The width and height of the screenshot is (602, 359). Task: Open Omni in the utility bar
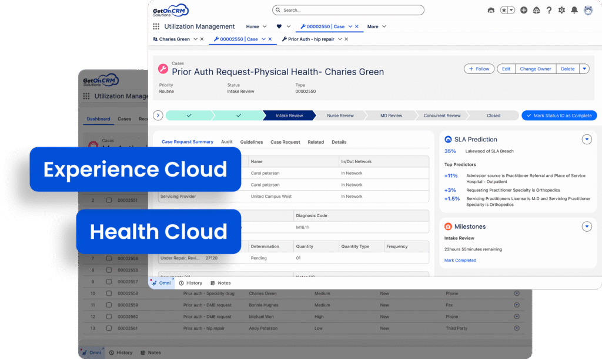point(161,283)
